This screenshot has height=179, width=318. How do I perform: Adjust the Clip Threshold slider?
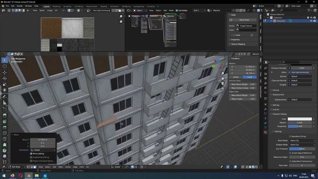click(302, 149)
